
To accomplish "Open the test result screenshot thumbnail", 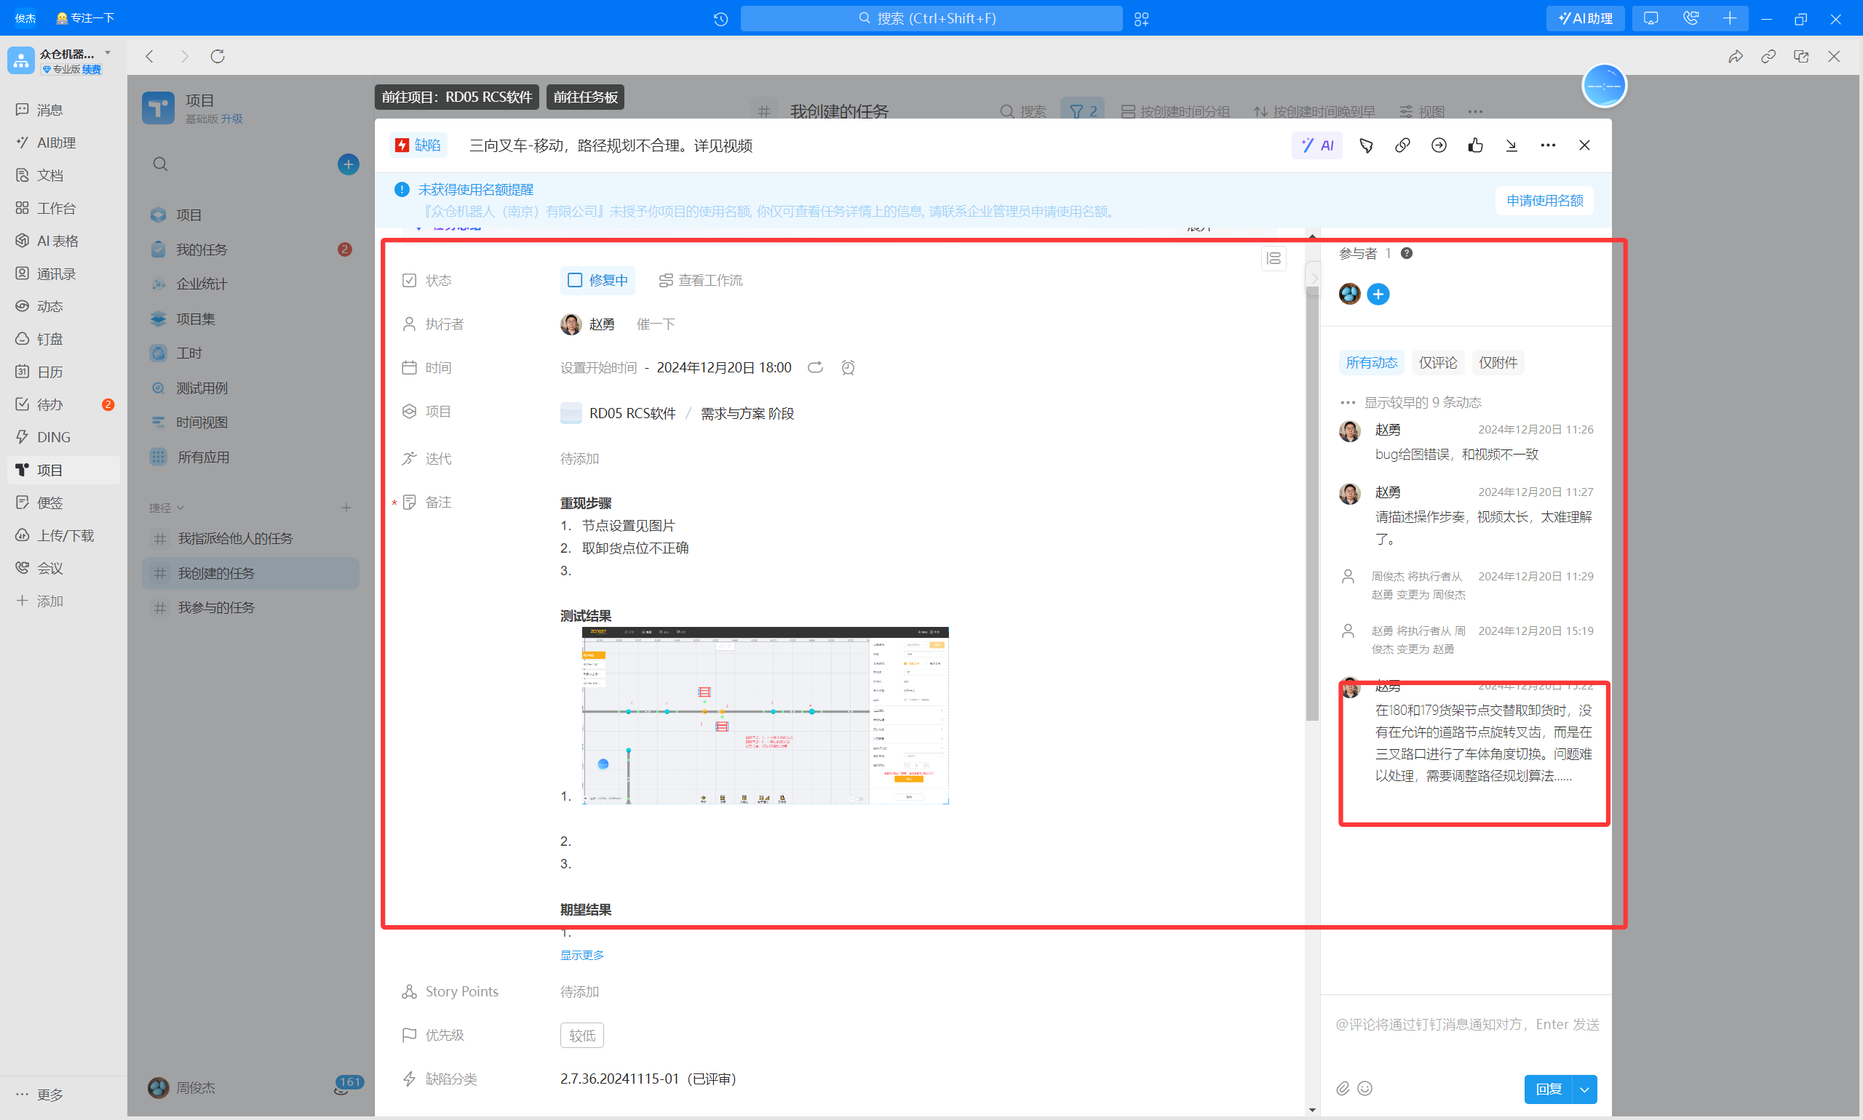I will 765,716.
